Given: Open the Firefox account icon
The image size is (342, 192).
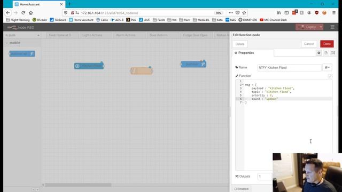Looking at the screenshot, I should [309, 13].
